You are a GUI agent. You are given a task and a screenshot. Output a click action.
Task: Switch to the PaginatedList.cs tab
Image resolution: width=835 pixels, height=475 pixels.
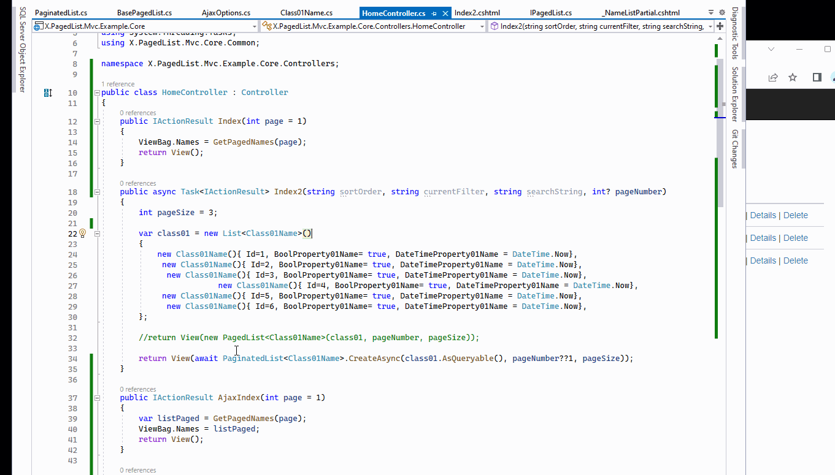click(61, 13)
